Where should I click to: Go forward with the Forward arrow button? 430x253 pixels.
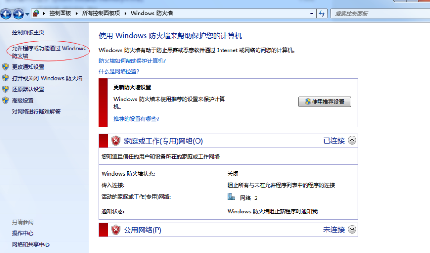tap(19, 14)
